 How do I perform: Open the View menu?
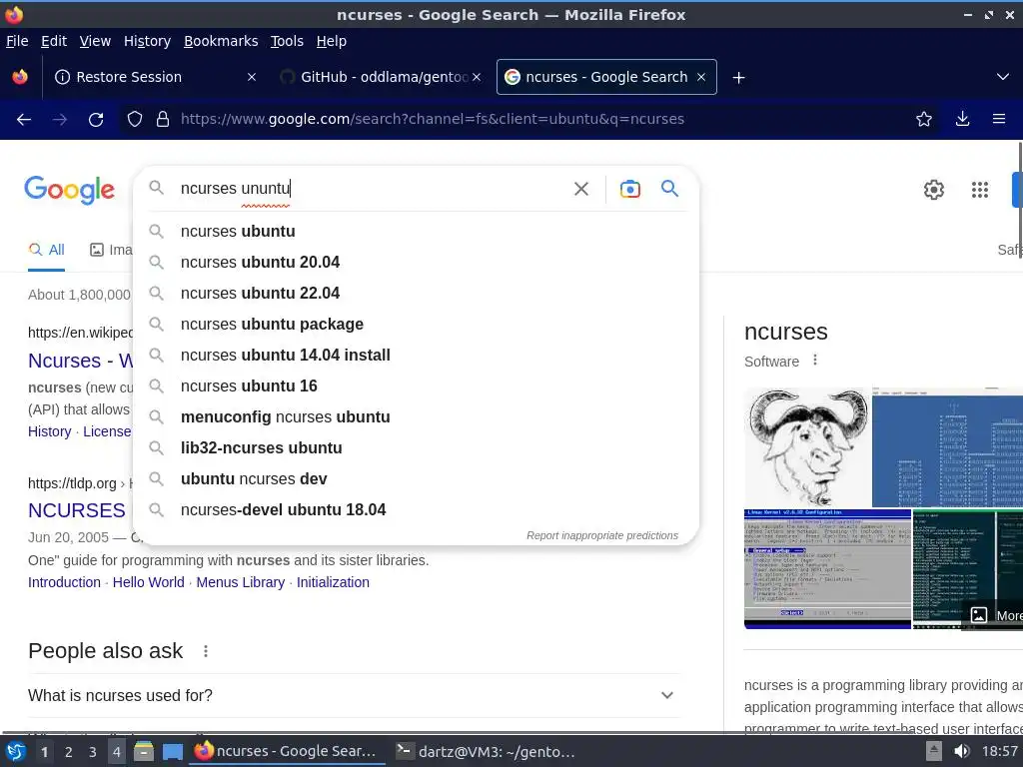point(95,41)
